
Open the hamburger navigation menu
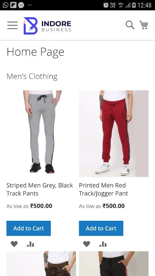(x=12, y=25)
